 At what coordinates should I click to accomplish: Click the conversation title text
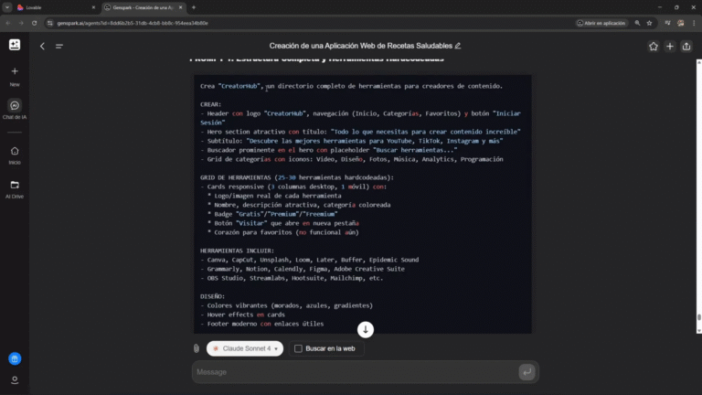[360, 46]
